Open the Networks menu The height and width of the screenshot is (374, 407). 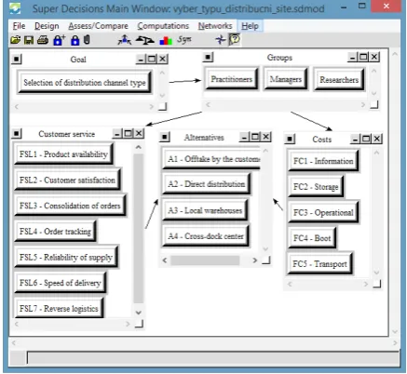(x=215, y=26)
